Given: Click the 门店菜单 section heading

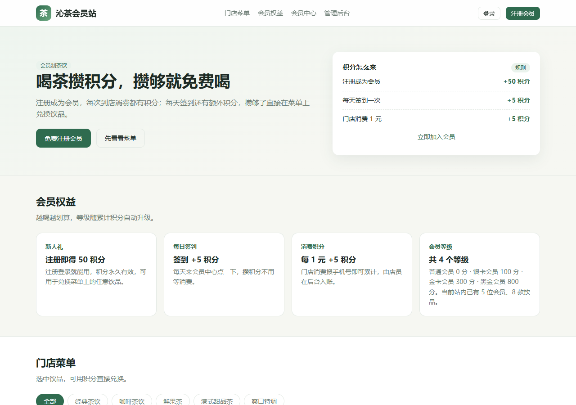Looking at the screenshot, I should (x=56, y=363).
